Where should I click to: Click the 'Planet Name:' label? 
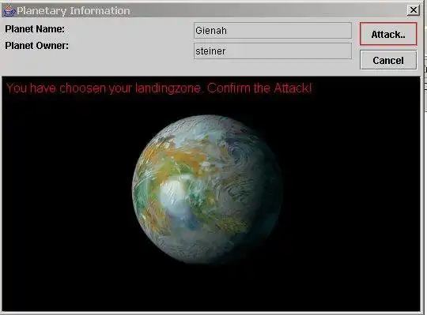point(35,29)
